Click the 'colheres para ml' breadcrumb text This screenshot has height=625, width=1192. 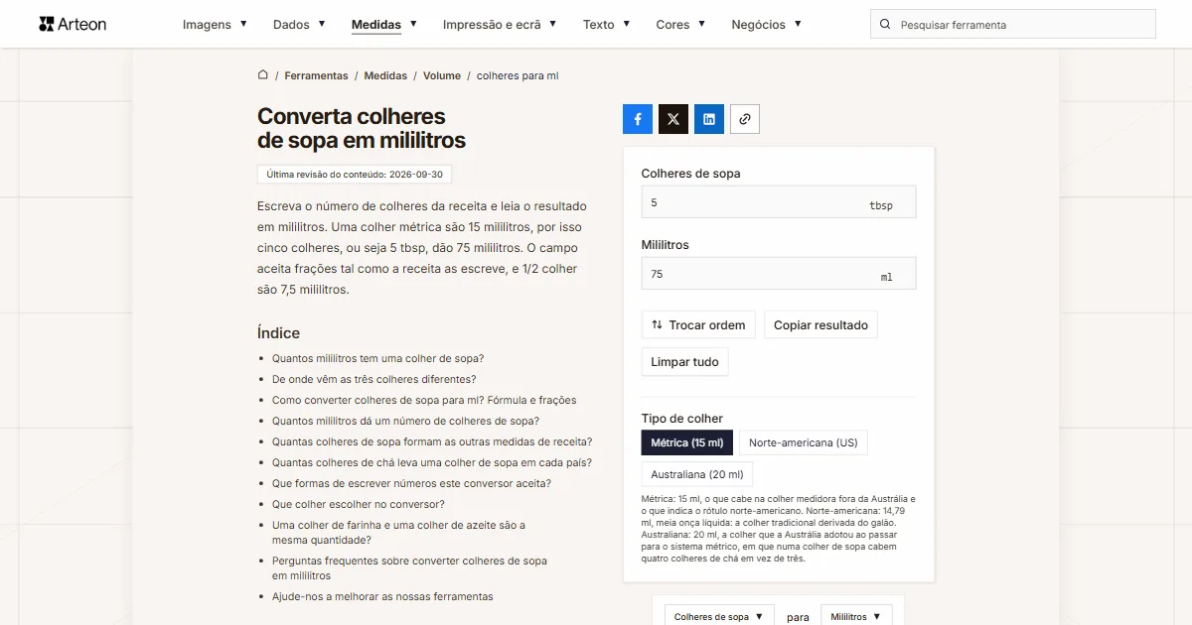coord(518,75)
